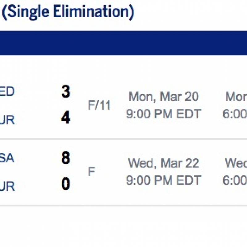Image resolution: width=247 pixels, height=247 pixels.
Task: Select the bold score 8
Action: coord(66,158)
